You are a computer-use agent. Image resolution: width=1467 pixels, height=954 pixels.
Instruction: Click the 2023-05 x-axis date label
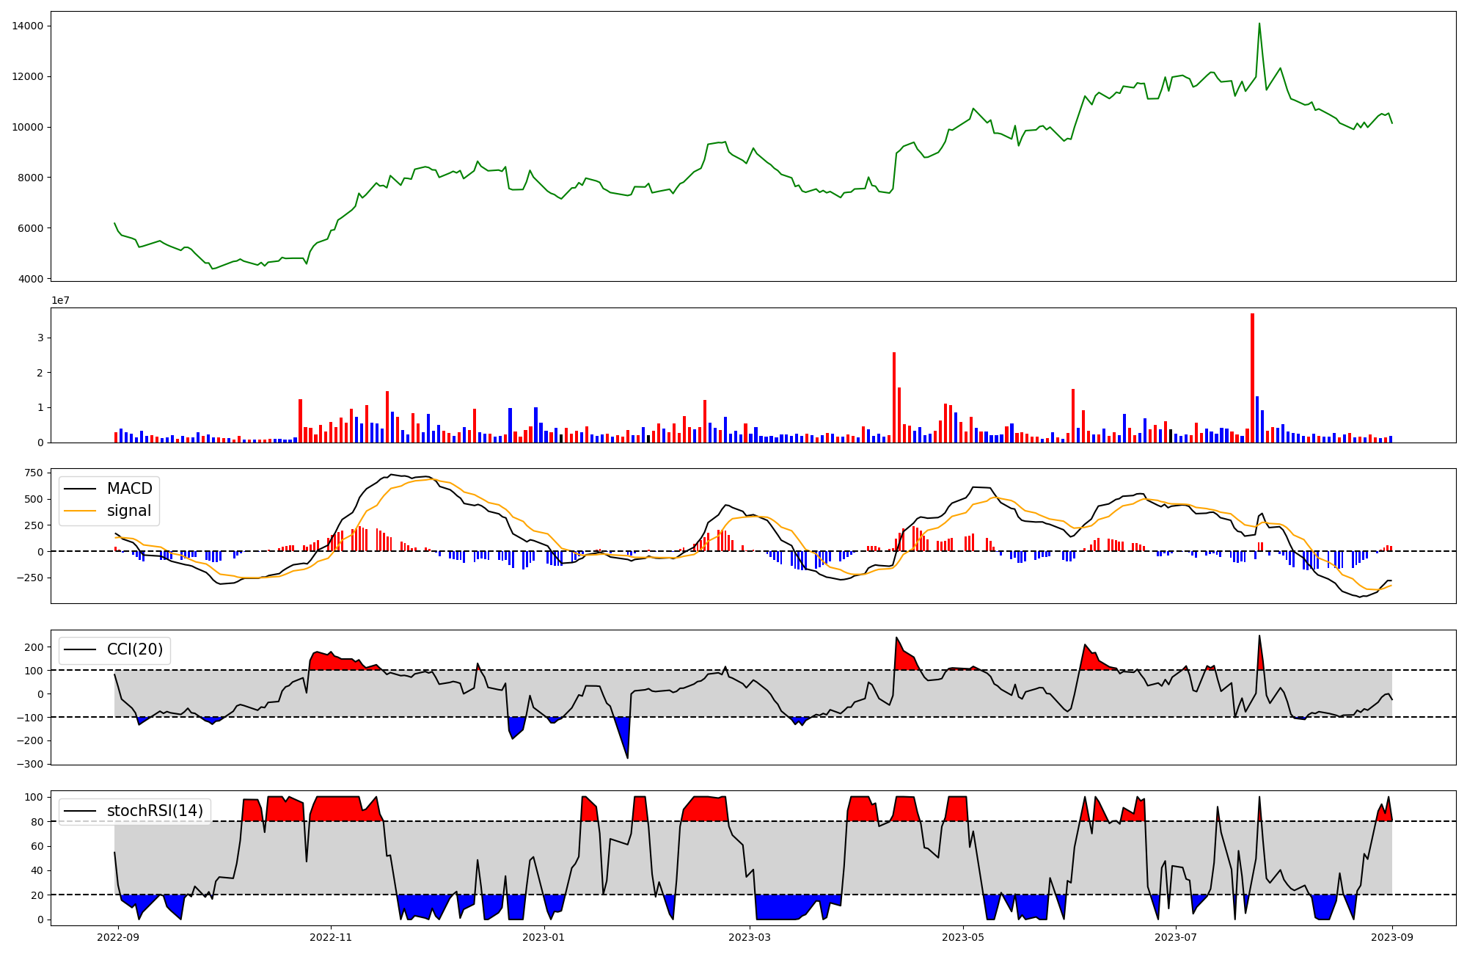[962, 937]
